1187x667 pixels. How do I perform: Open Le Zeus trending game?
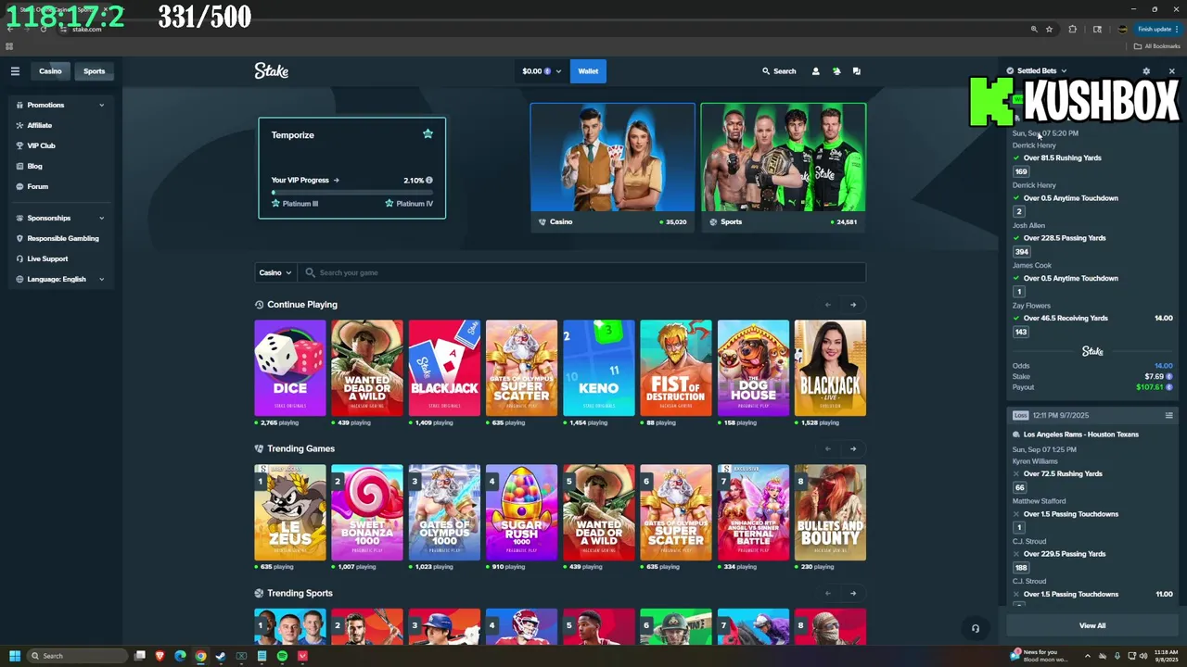click(290, 512)
